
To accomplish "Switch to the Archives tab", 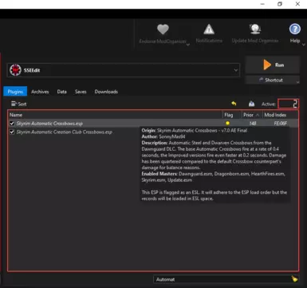I will pyautogui.click(x=40, y=92).
